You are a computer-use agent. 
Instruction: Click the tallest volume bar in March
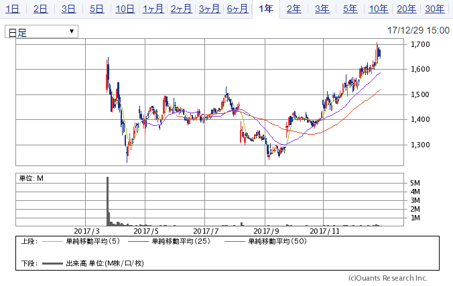click(107, 201)
